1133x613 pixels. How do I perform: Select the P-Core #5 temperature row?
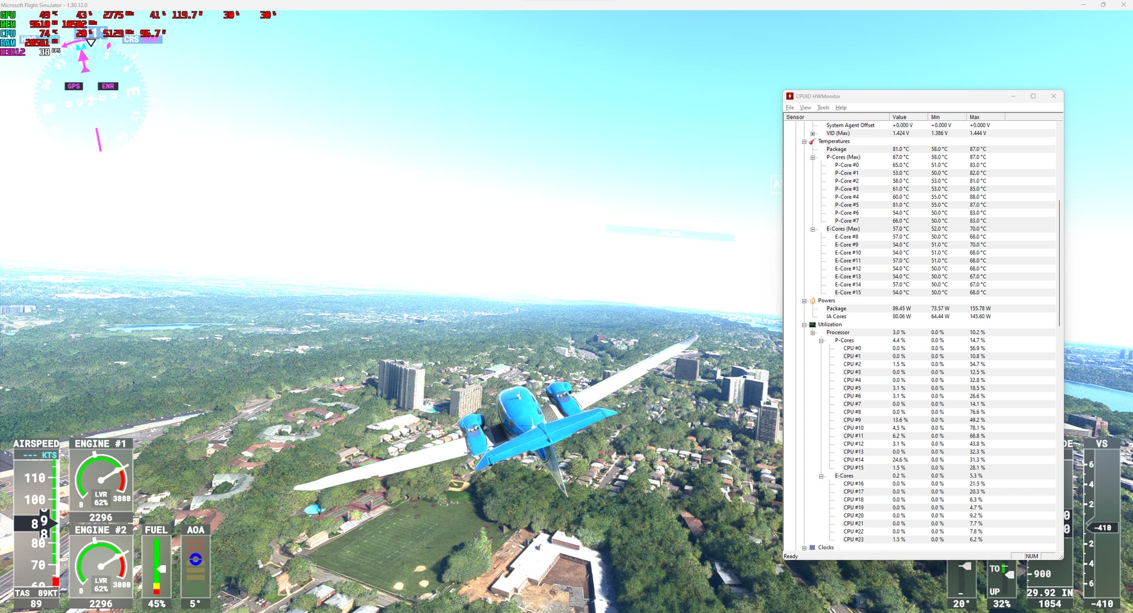coord(846,205)
